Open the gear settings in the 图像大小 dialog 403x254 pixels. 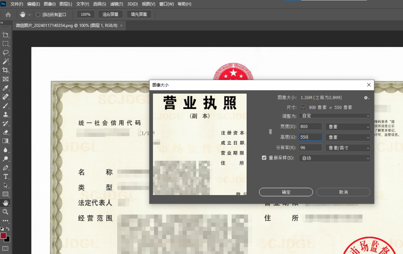coord(366,98)
